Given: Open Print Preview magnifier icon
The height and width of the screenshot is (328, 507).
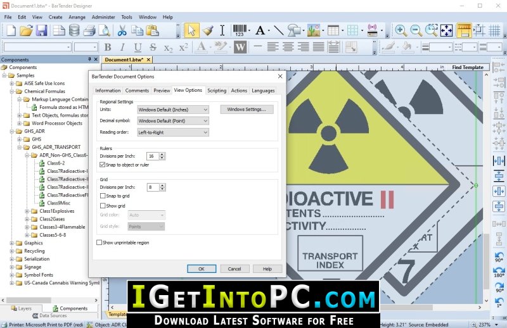Looking at the screenshot, I should pyautogui.click(x=105, y=30).
